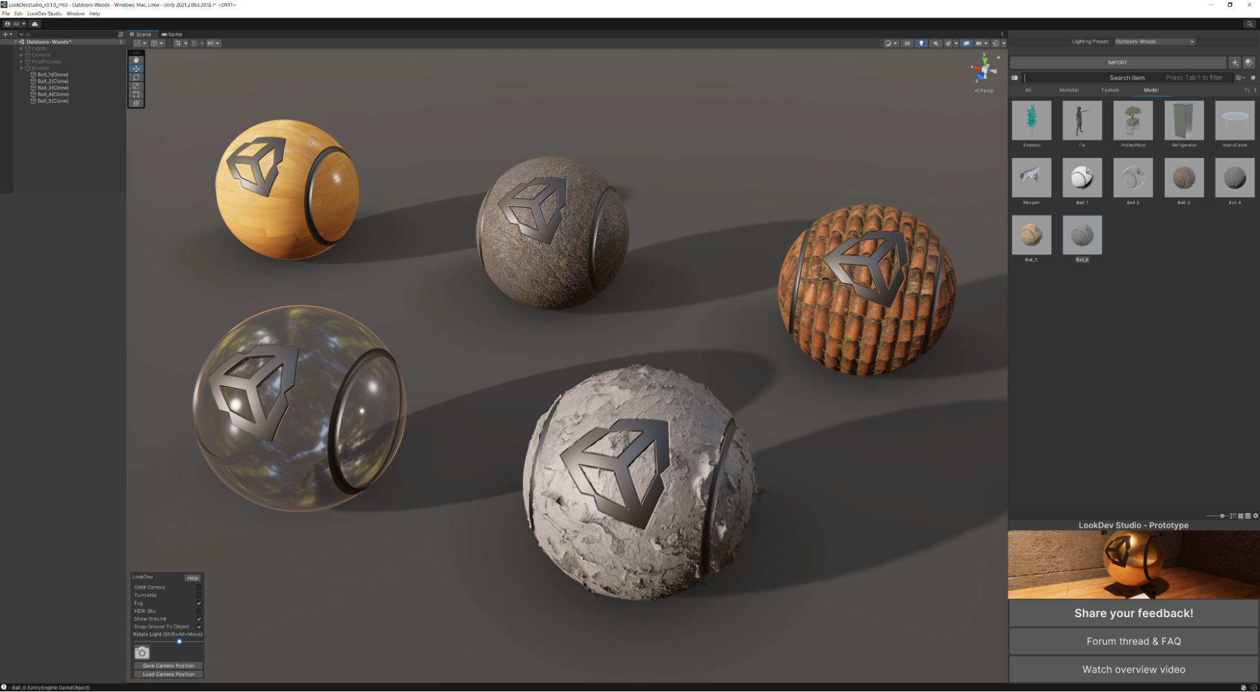Image resolution: width=1260 pixels, height=692 pixels.
Task: Enable the HDRI Sky checkbox
Action: point(199,611)
